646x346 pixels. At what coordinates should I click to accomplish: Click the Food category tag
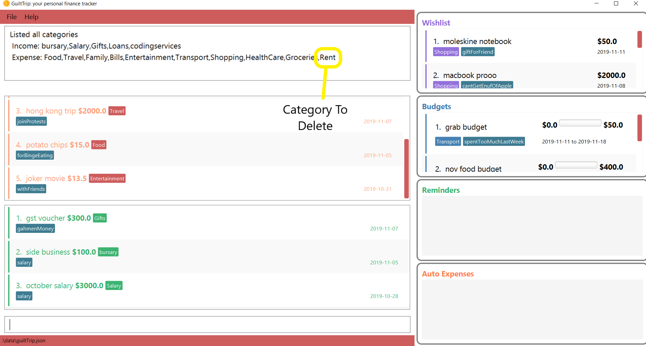point(99,145)
